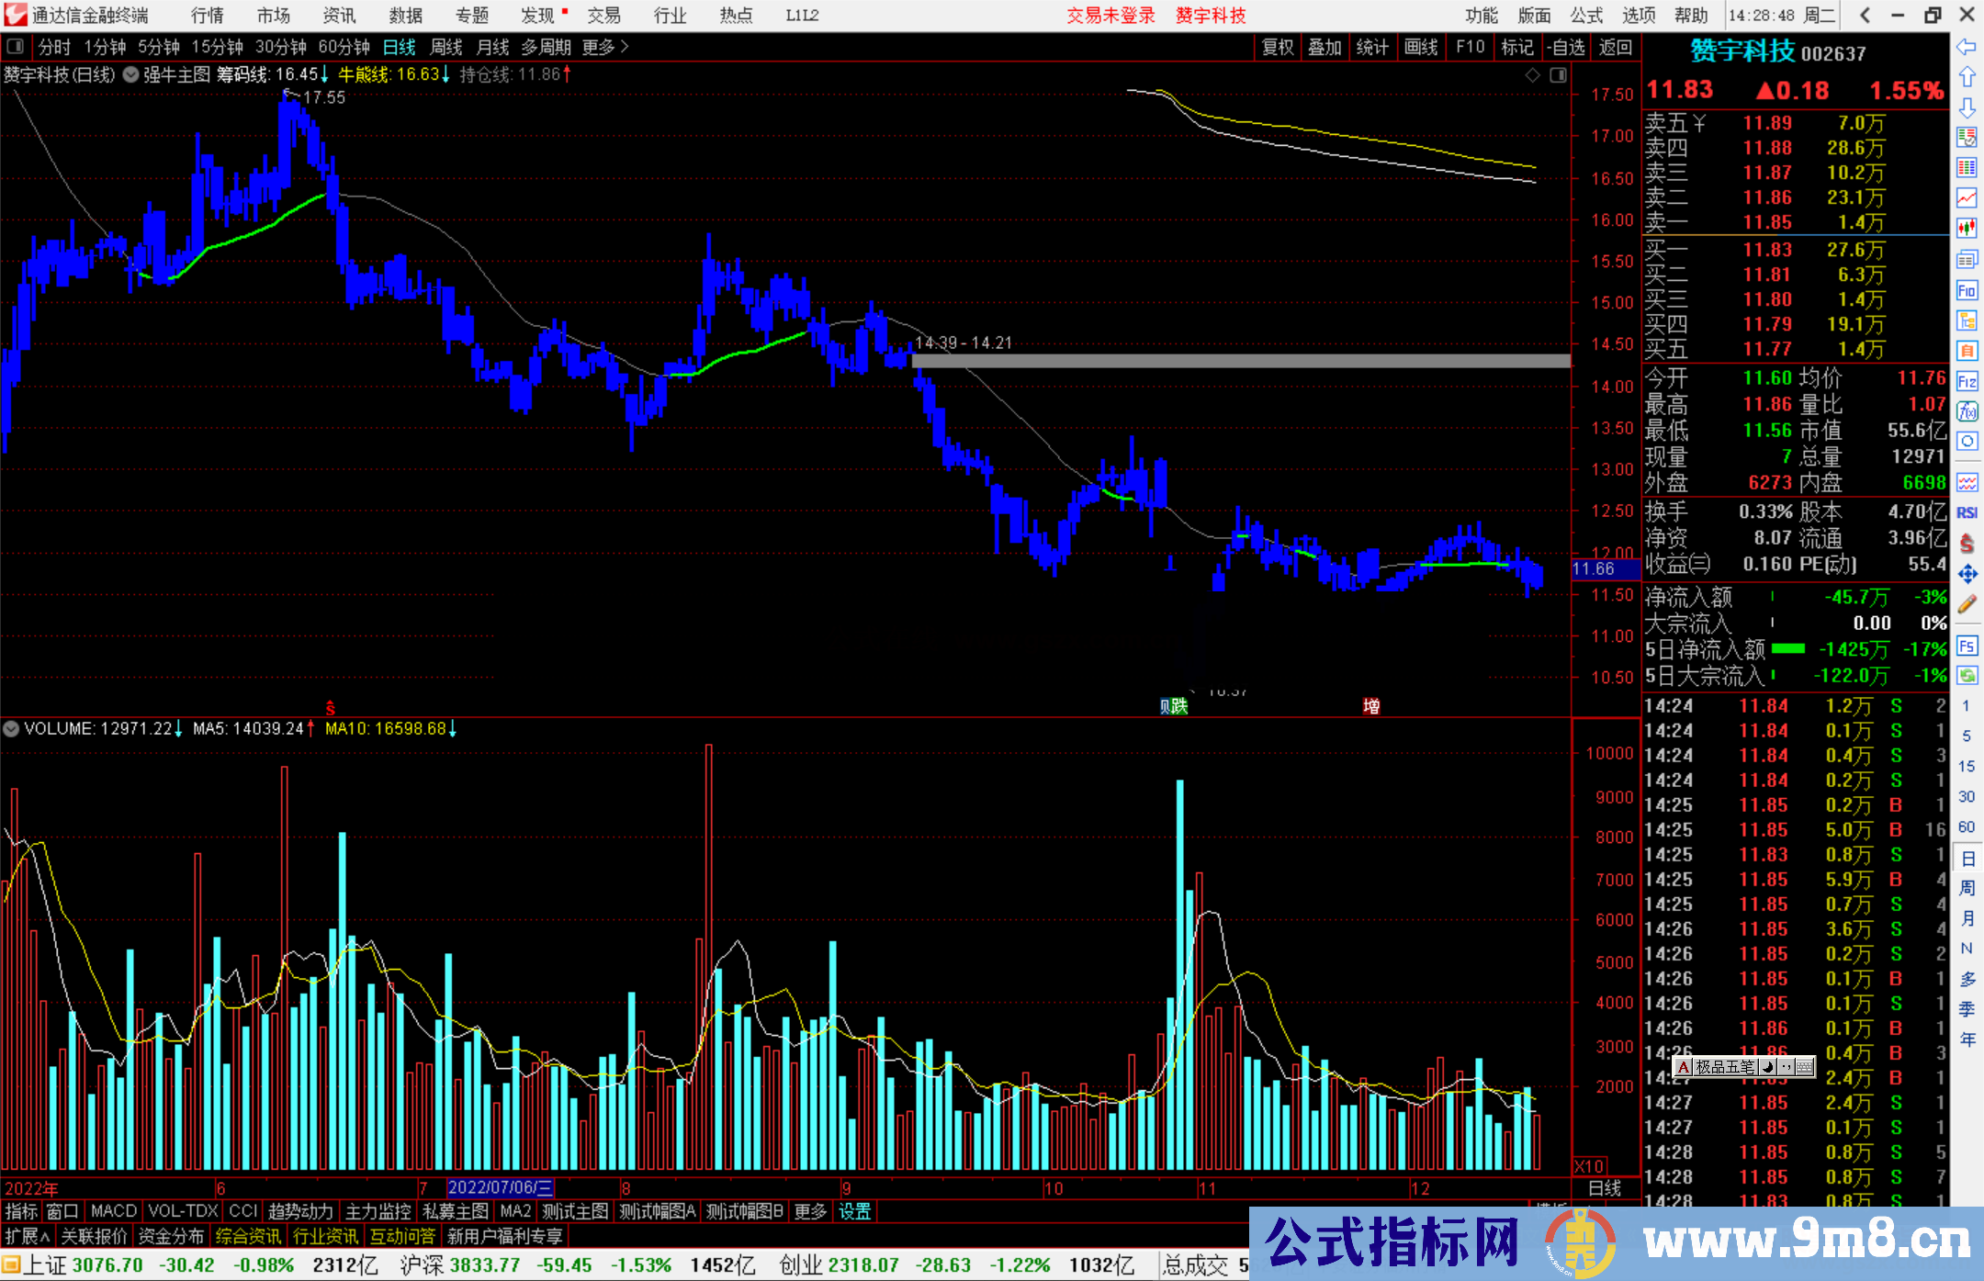Open the F5 icon in right sidebar

(1967, 646)
